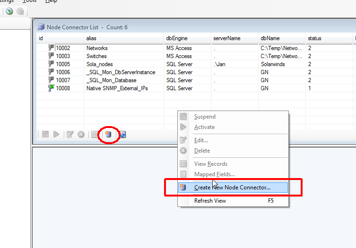Viewport: 356px width, 248px height.
Task: Sort list by the alias column header
Action: click(91, 38)
